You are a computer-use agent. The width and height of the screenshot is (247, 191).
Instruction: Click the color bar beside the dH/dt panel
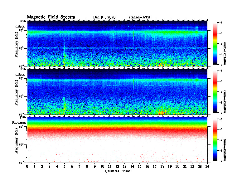[x=215, y=44]
